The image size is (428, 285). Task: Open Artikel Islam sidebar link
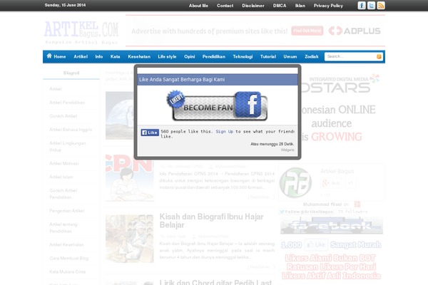61,177
